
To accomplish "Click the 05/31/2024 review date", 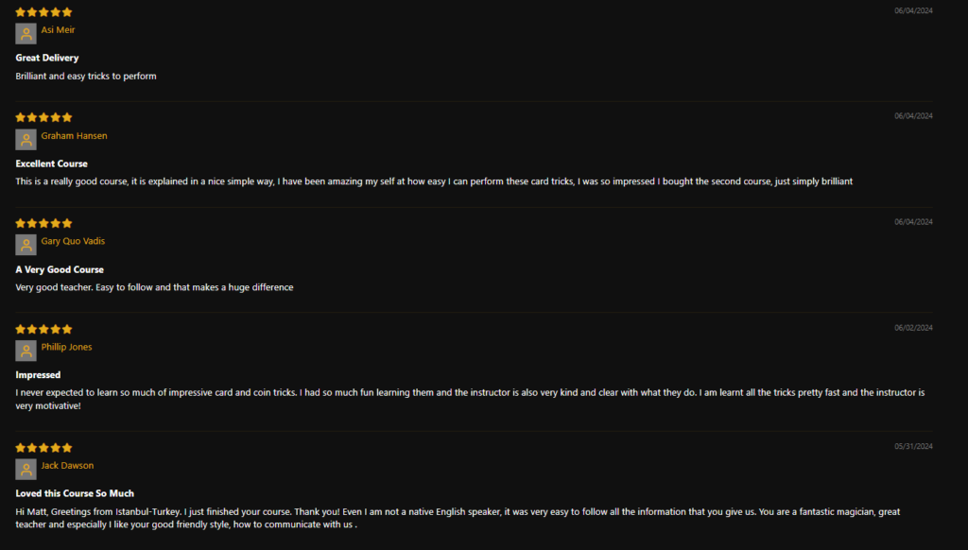I will coord(913,446).
